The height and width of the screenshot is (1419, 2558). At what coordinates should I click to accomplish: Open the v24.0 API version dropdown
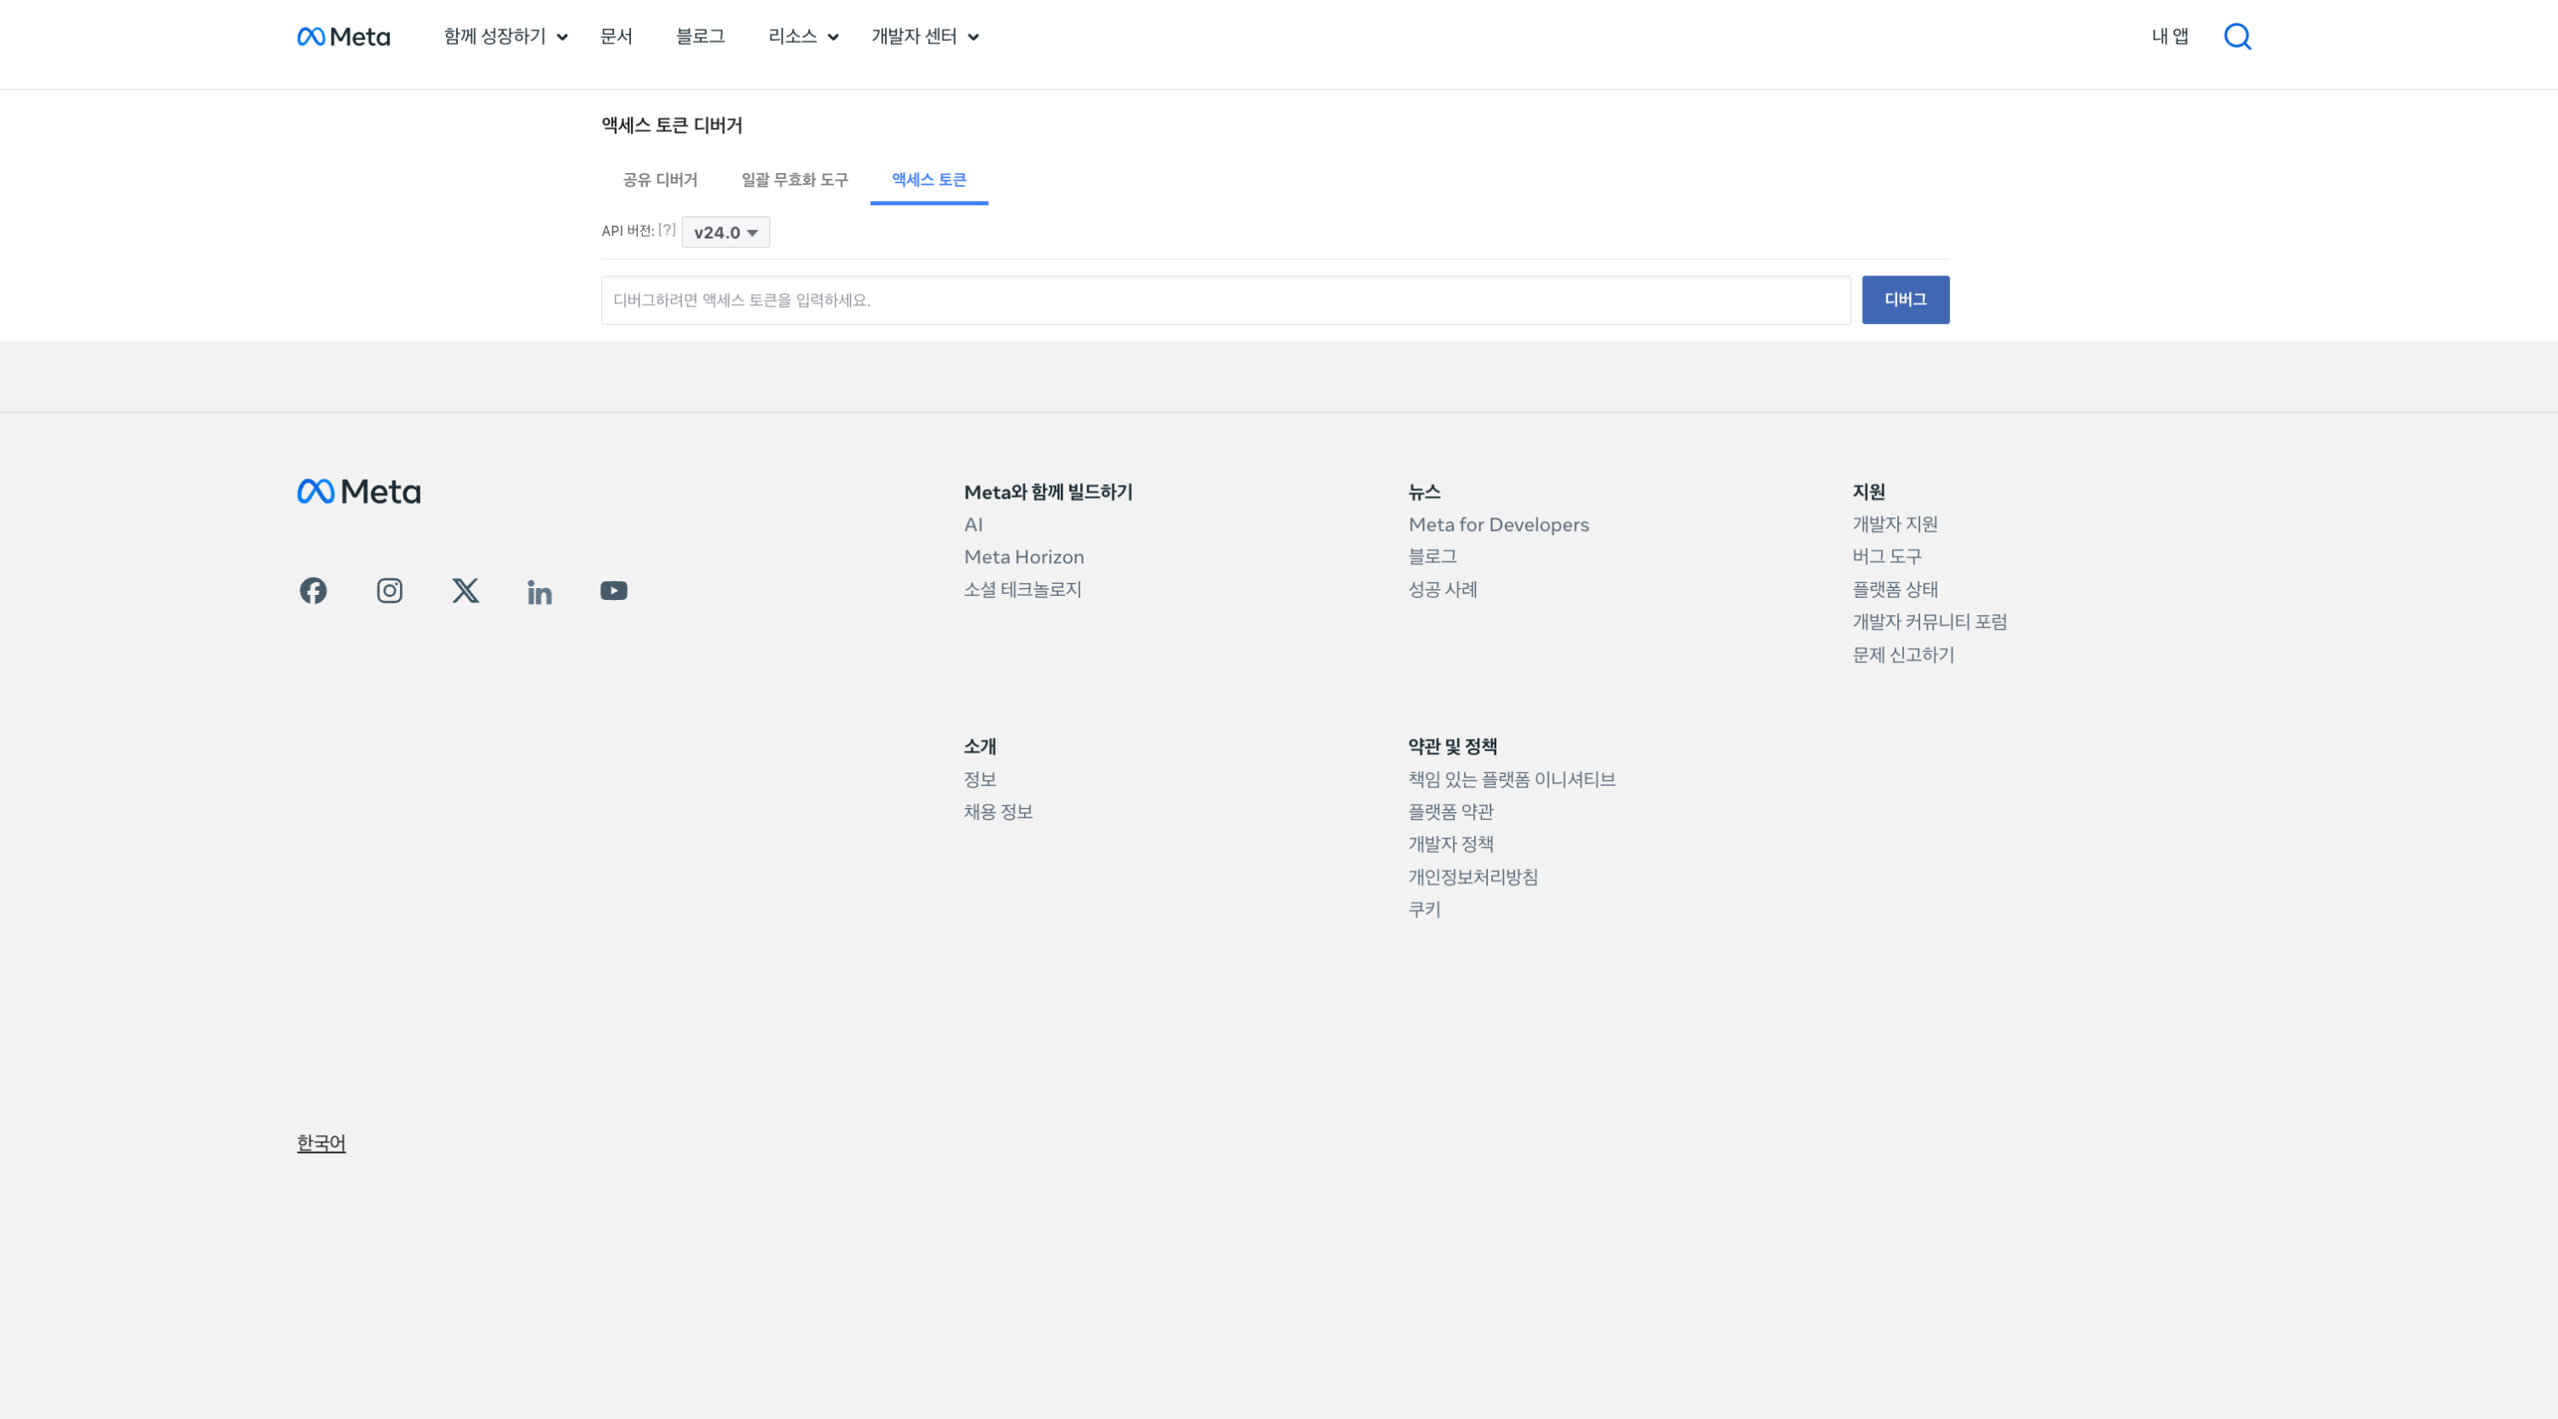(x=726, y=232)
